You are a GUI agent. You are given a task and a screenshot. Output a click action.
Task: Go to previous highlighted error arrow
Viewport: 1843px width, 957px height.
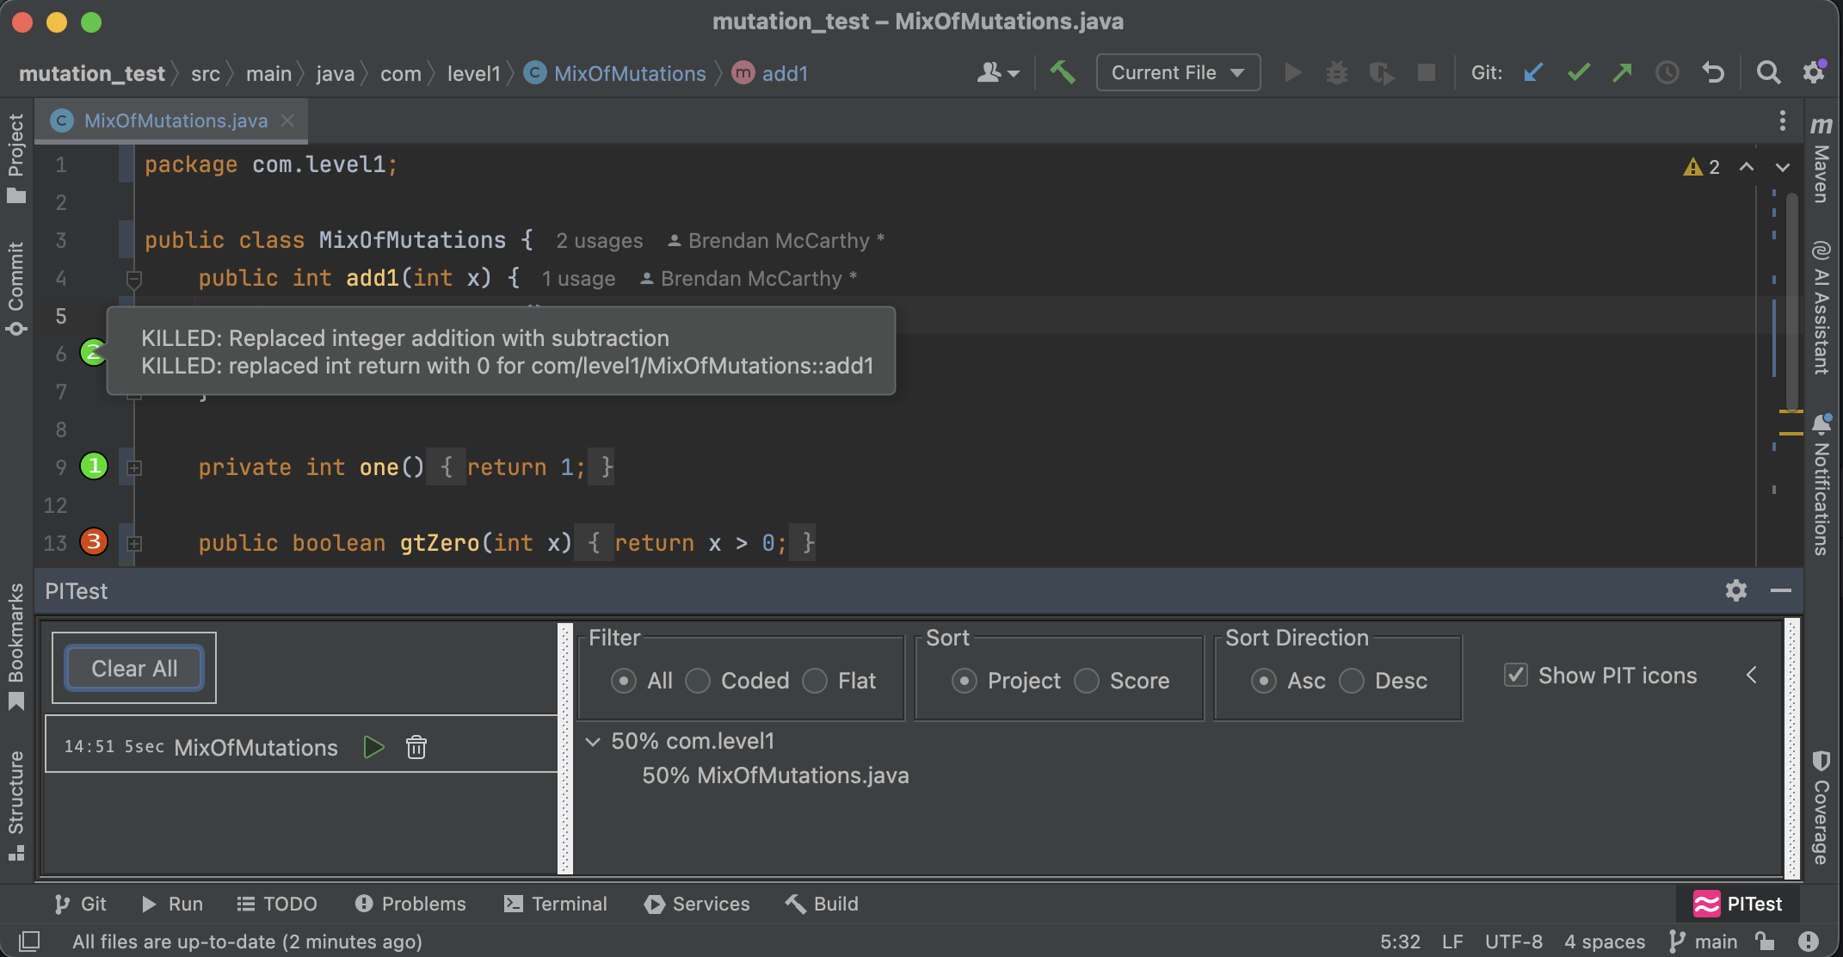(1747, 167)
